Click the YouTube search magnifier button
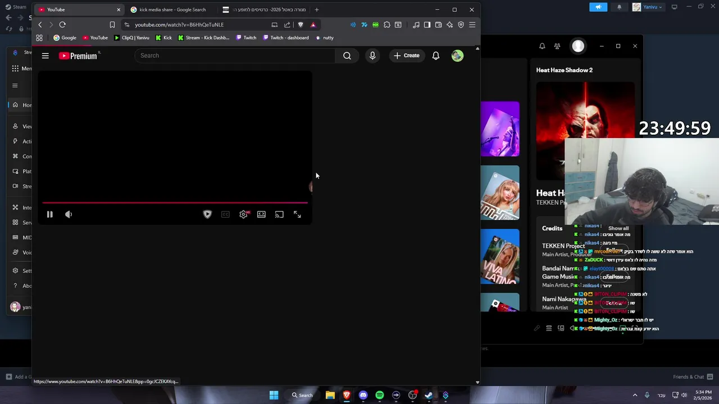The height and width of the screenshot is (404, 719). (347, 56)
